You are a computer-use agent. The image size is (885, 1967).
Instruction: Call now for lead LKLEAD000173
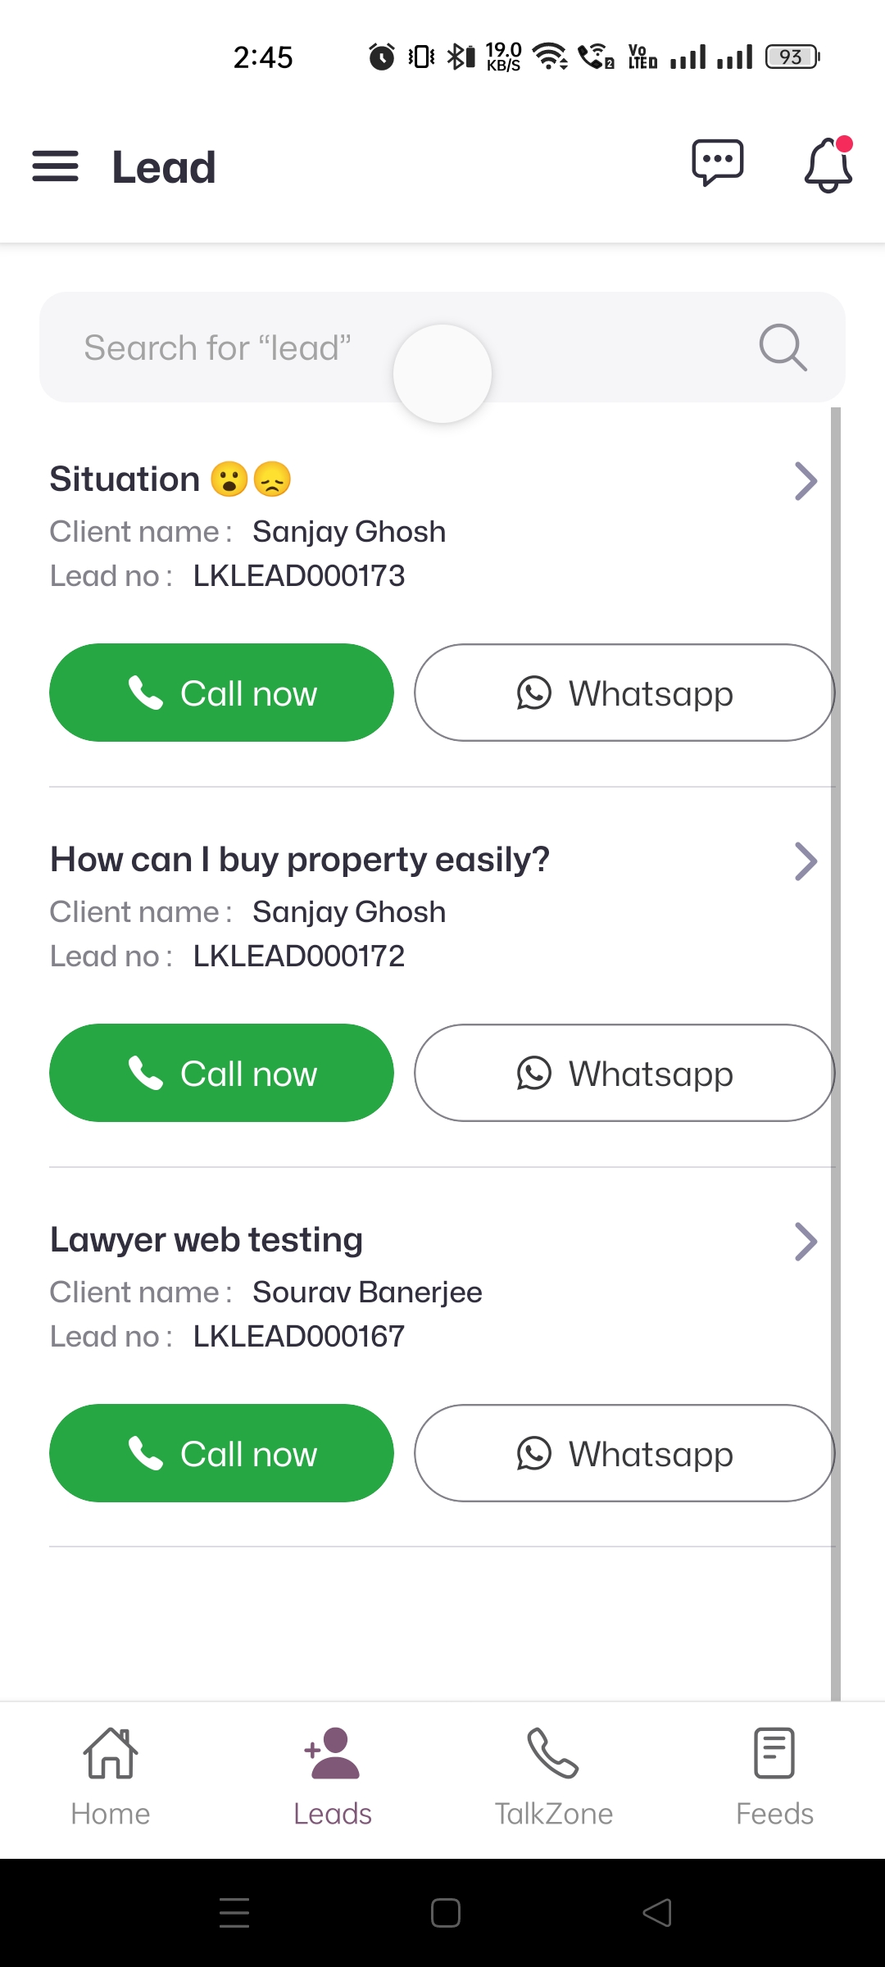click(221, 693)
